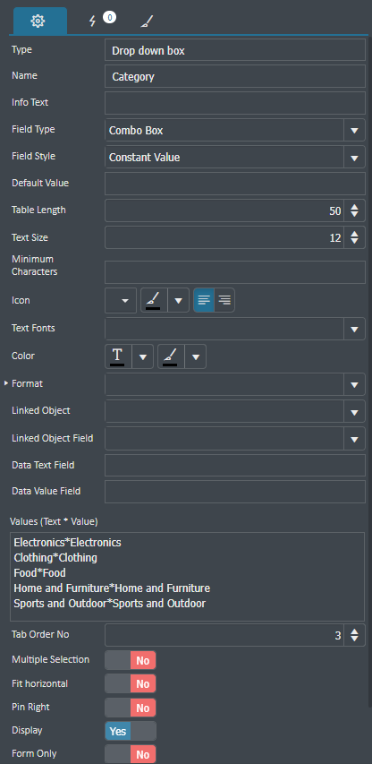The width and height of the screenshot is (372, 764).
Task: Click the Name input field
Action: click(x=235, y=76)
